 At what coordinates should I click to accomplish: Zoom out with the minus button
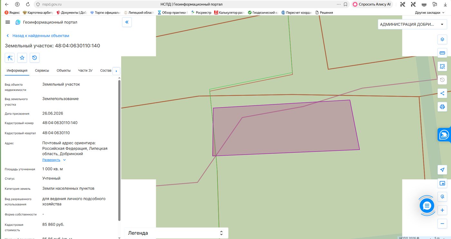(442, 224)
